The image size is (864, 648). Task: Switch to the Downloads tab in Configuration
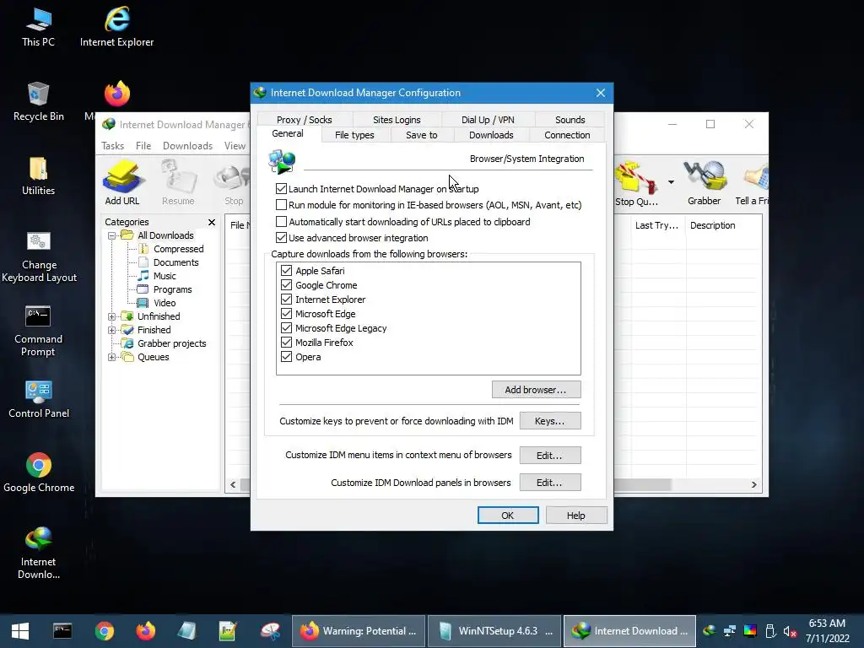point(491,135)
